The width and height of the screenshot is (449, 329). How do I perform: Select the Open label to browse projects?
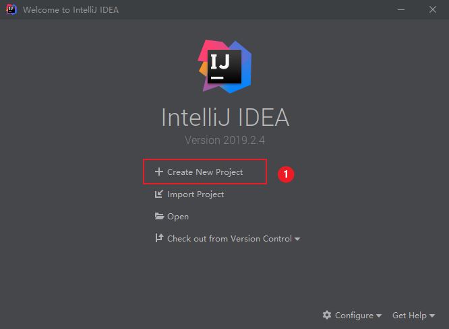178,217
